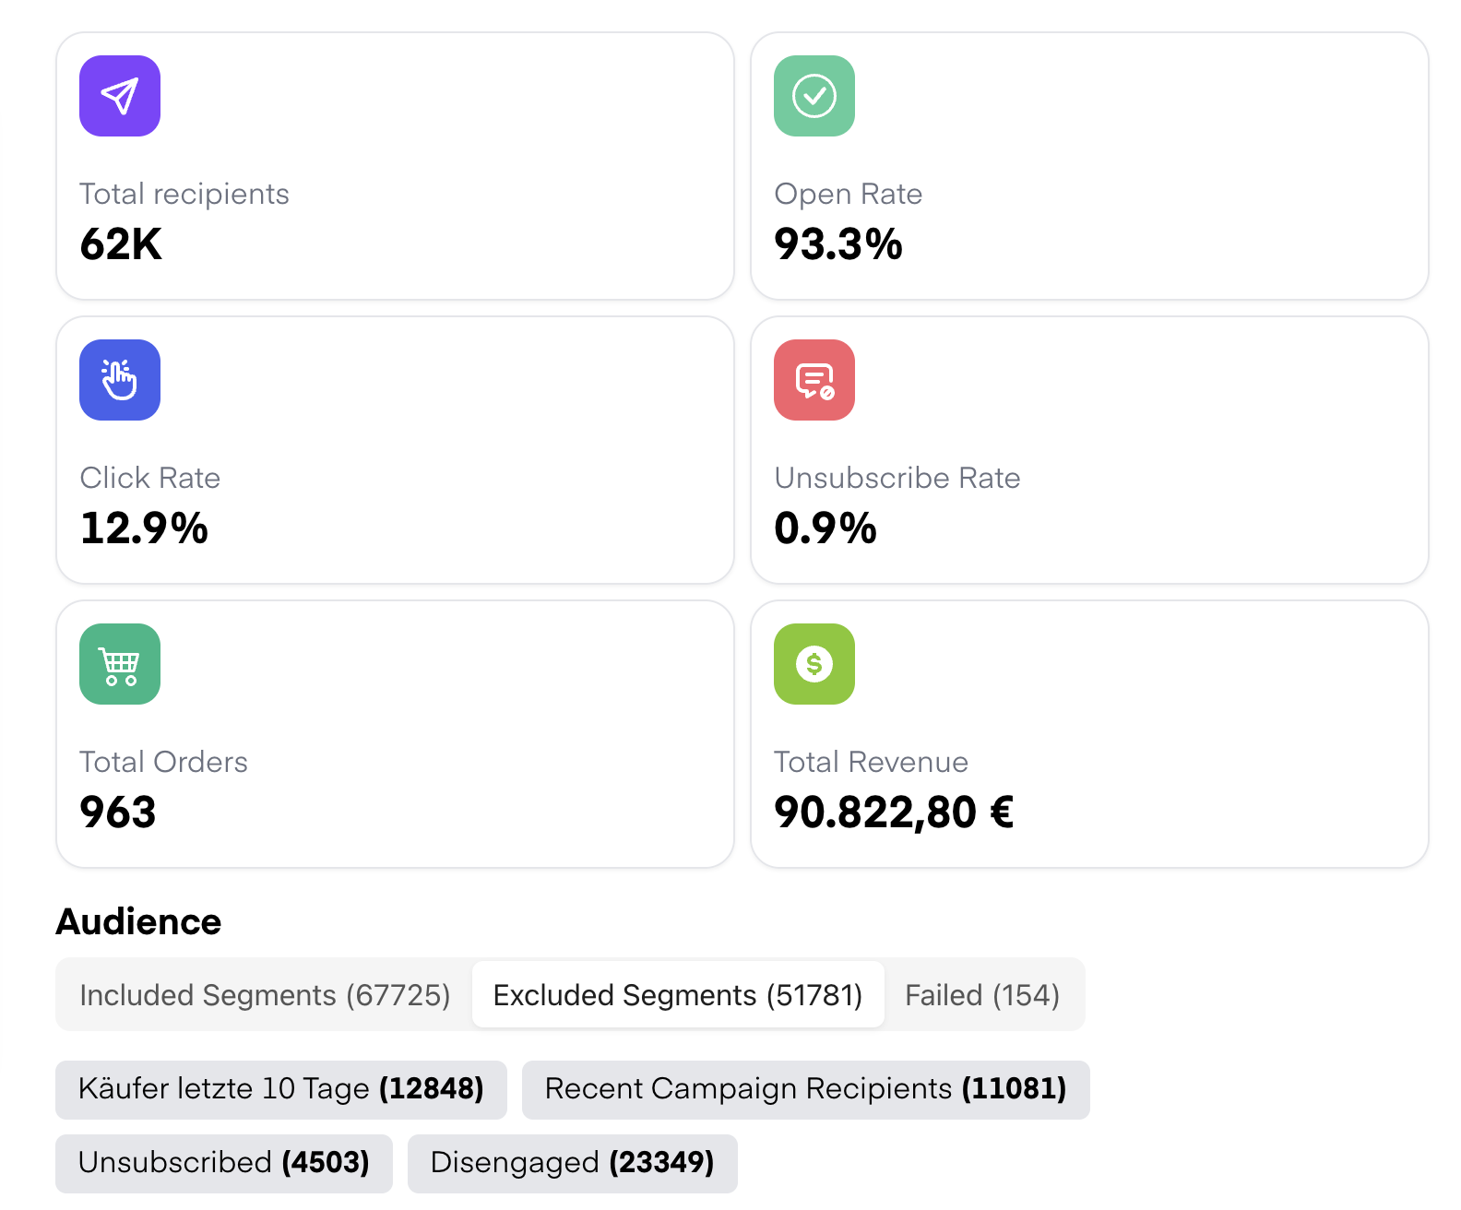Viewport: 1461px width, 1210px height.
Task: Click the shopping cart Total Orders icon
Action: tap(120, 664)
